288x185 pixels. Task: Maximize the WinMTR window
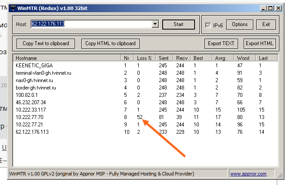click(270, 8)
